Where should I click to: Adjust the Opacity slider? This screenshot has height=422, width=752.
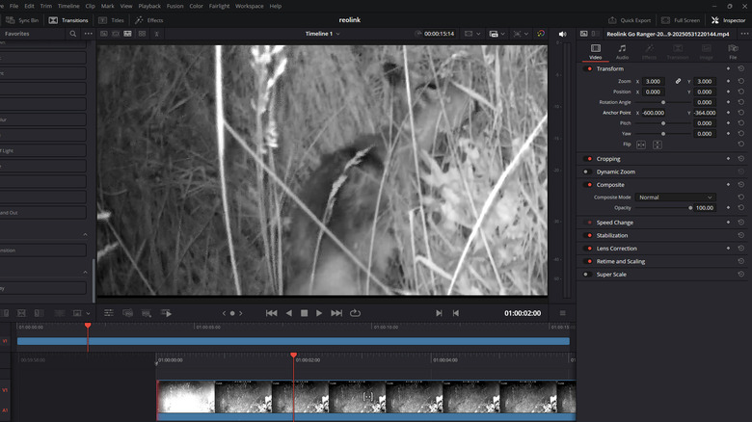click(x=663, y=208)
